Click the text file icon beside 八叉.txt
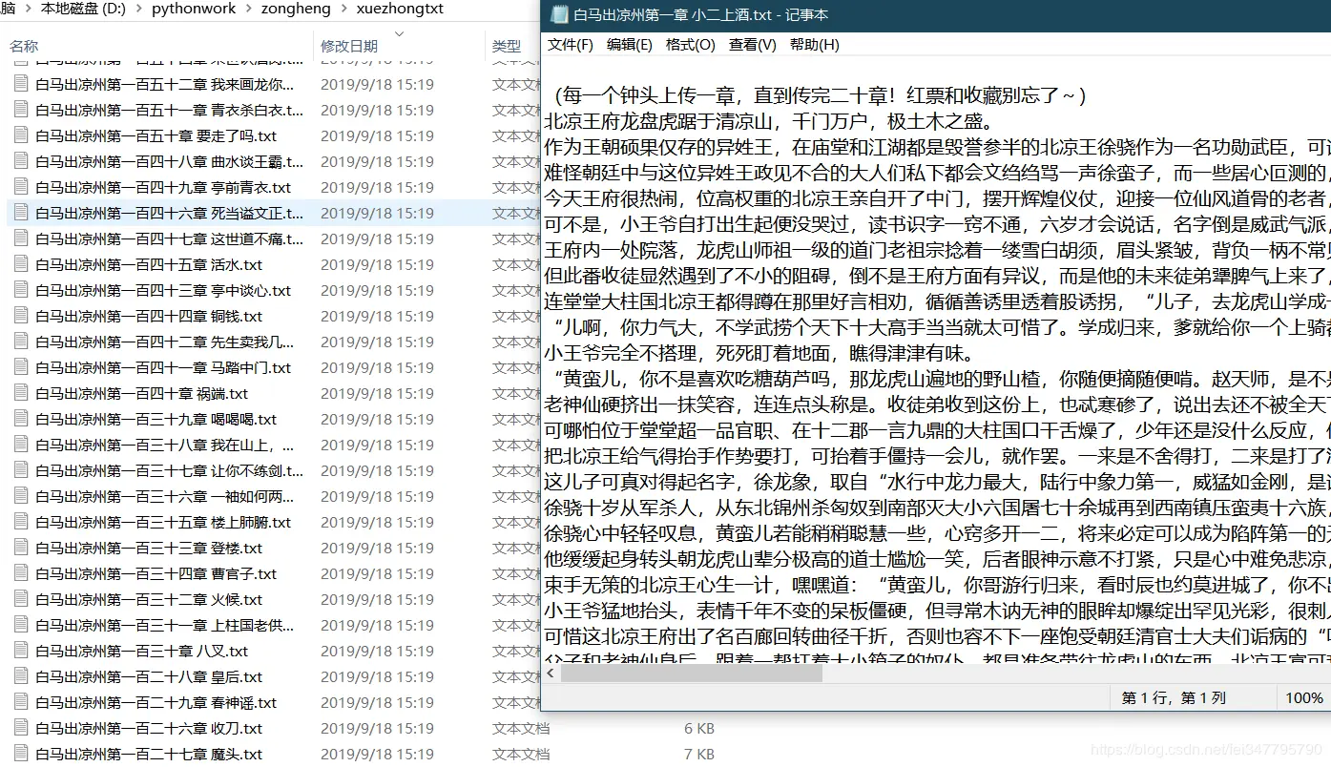The width and height of the screenshot is (1331, 767). tap(21, 651)
